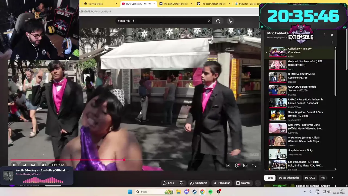Open SHAKIRA BZRP Music Sessions #53/66 thumbnail

click(x=278, y=77)
